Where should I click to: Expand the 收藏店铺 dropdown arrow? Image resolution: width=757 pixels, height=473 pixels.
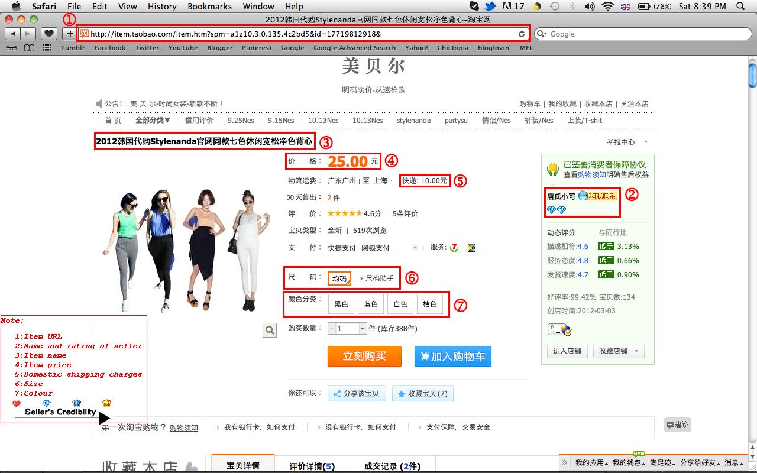click(x=638, y=351)
